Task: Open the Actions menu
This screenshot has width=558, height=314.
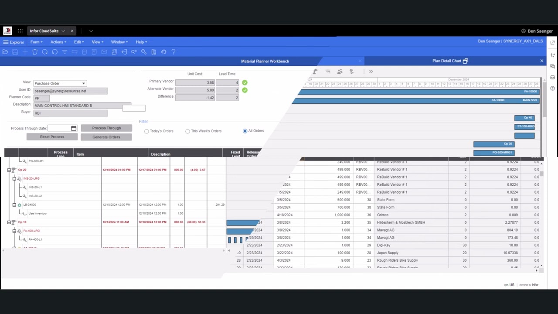Action: [x=58, y=42]
